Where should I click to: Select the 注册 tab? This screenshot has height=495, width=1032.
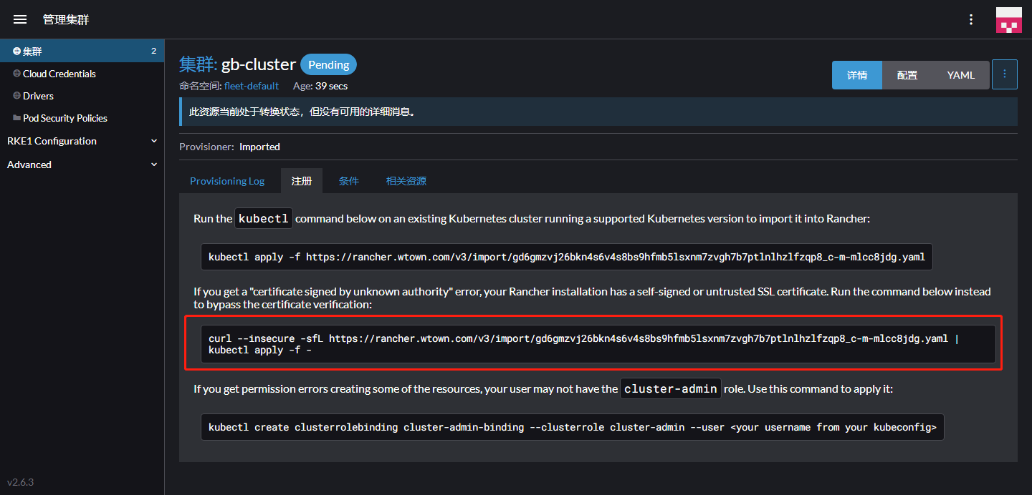tap(302, 181)
